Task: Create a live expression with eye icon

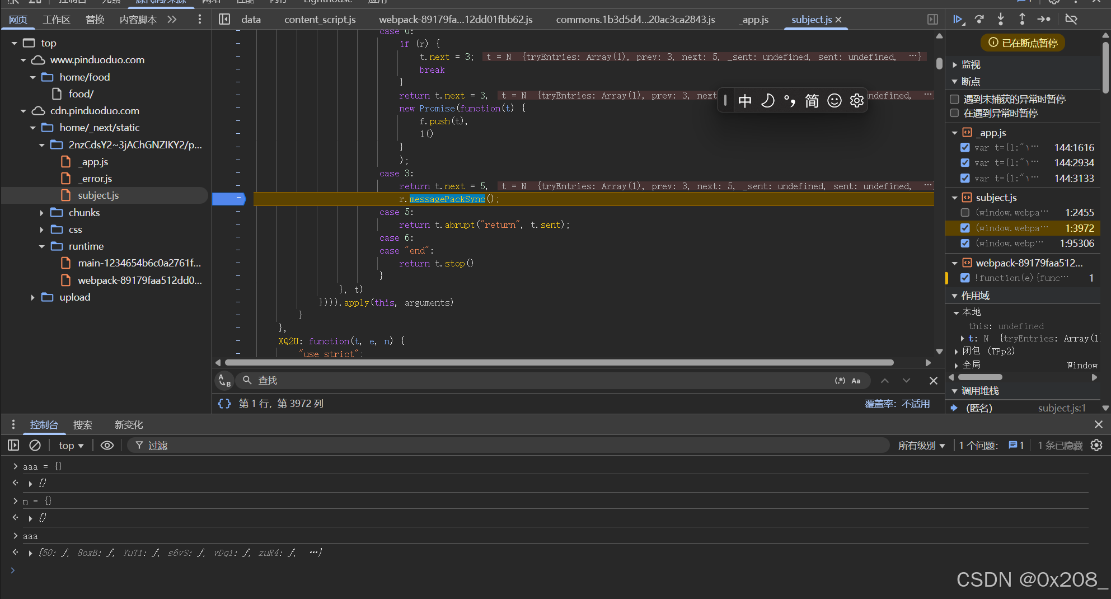Action: point(107,446)
